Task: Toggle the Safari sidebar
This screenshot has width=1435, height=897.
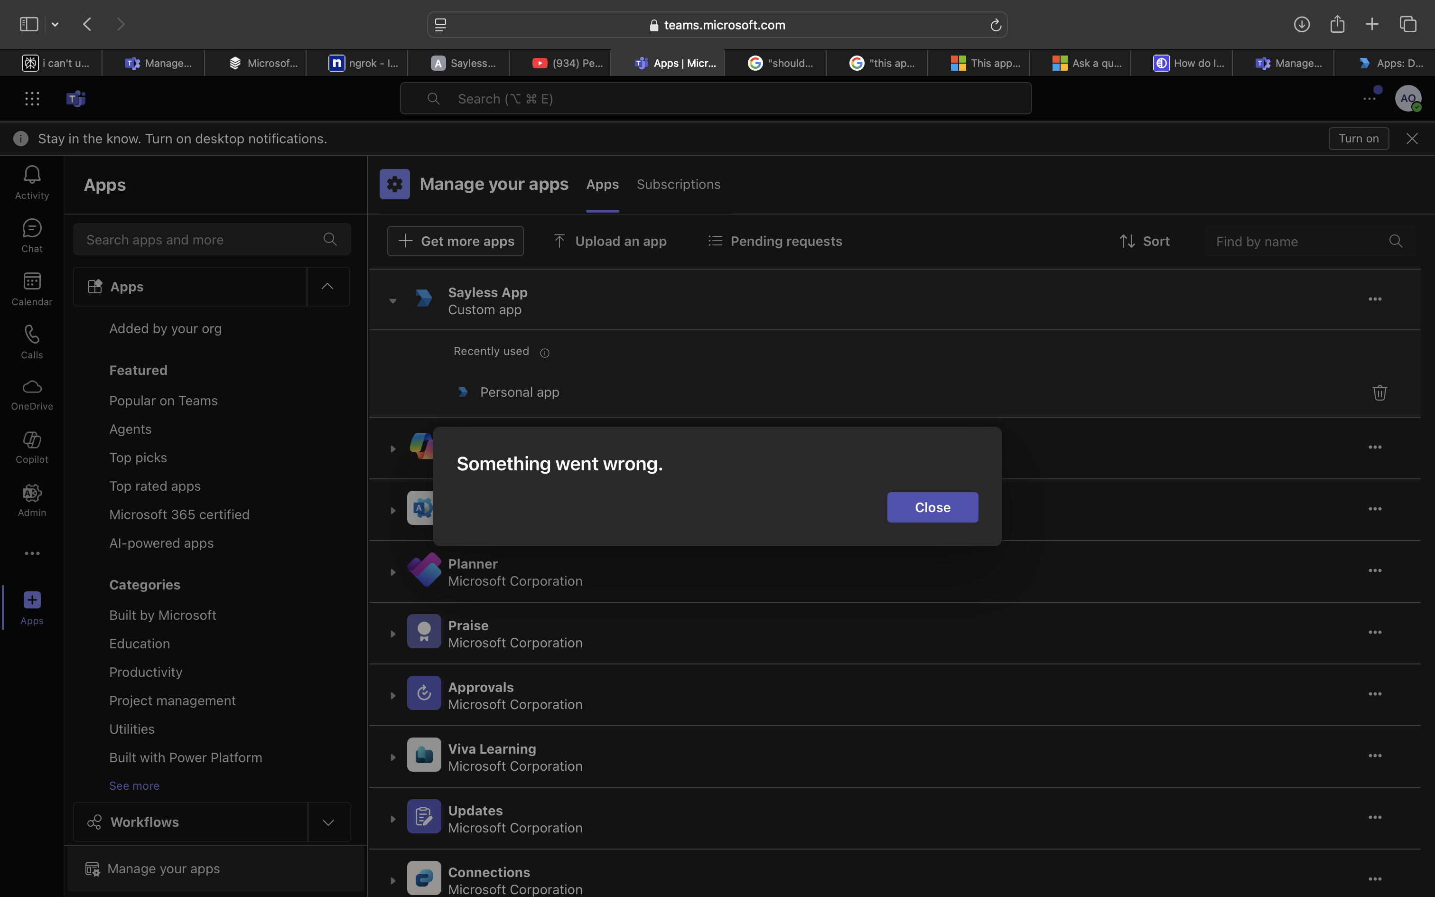Action: pyautogui.click(x=29, y=24)
